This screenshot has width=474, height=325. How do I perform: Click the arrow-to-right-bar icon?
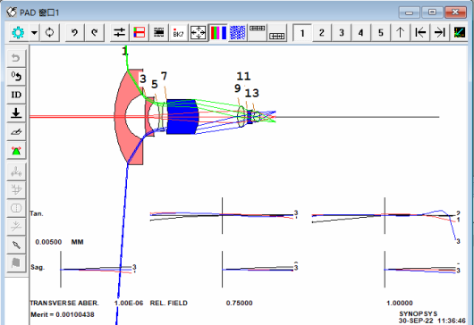440,32
